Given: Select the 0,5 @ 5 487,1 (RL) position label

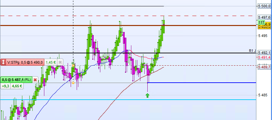Looking at the screenshot, I should click(x=17, y=80).
